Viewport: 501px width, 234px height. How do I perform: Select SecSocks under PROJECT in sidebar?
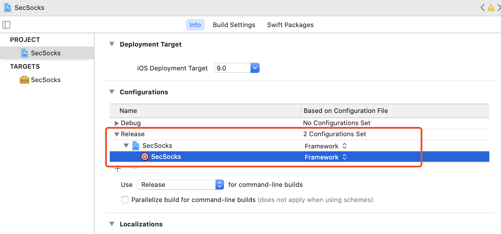[x=47, y=53]
